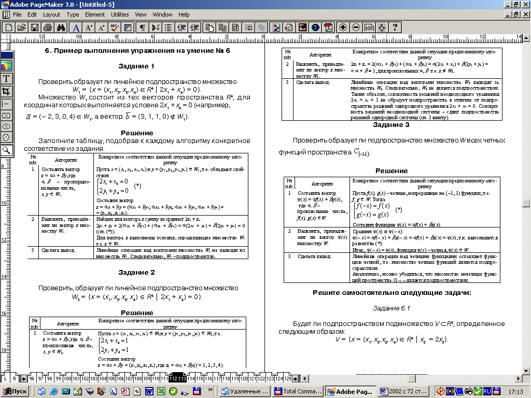Click the Print toolbar icon
The image size is (531, 398).
point(47,27)
